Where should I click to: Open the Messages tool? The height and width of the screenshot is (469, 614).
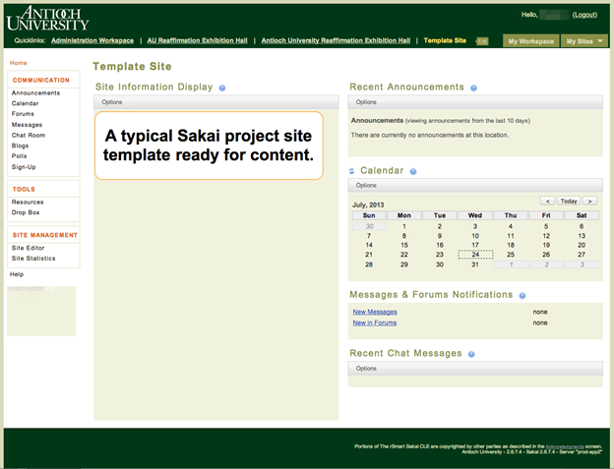click(27, 125)
